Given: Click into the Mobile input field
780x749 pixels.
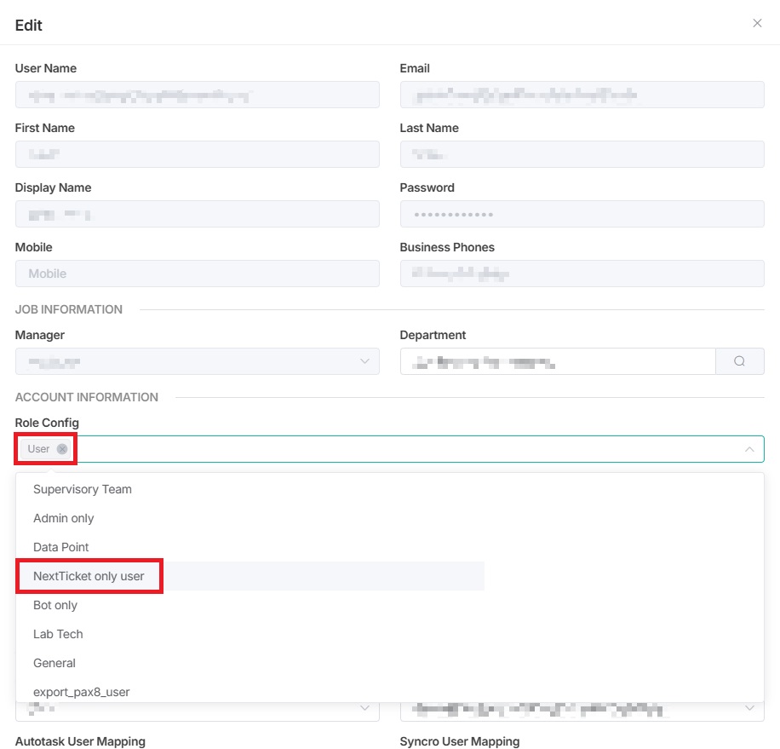Looking at the screenshot, I should [197, 274].
